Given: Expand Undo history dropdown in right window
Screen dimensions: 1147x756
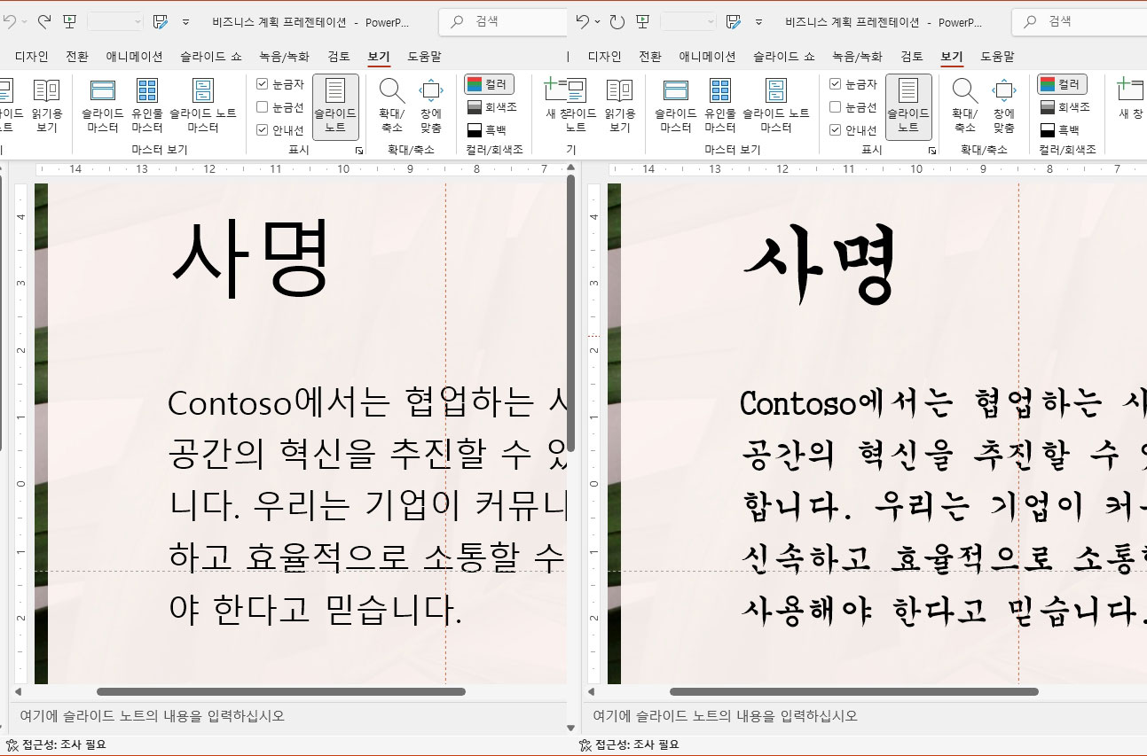Looking at the screenshot, I should point(598,20).
